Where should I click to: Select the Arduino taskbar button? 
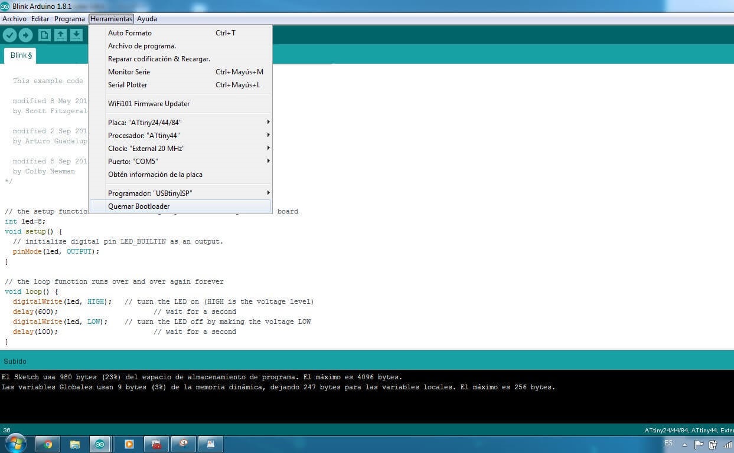point(100,444)
